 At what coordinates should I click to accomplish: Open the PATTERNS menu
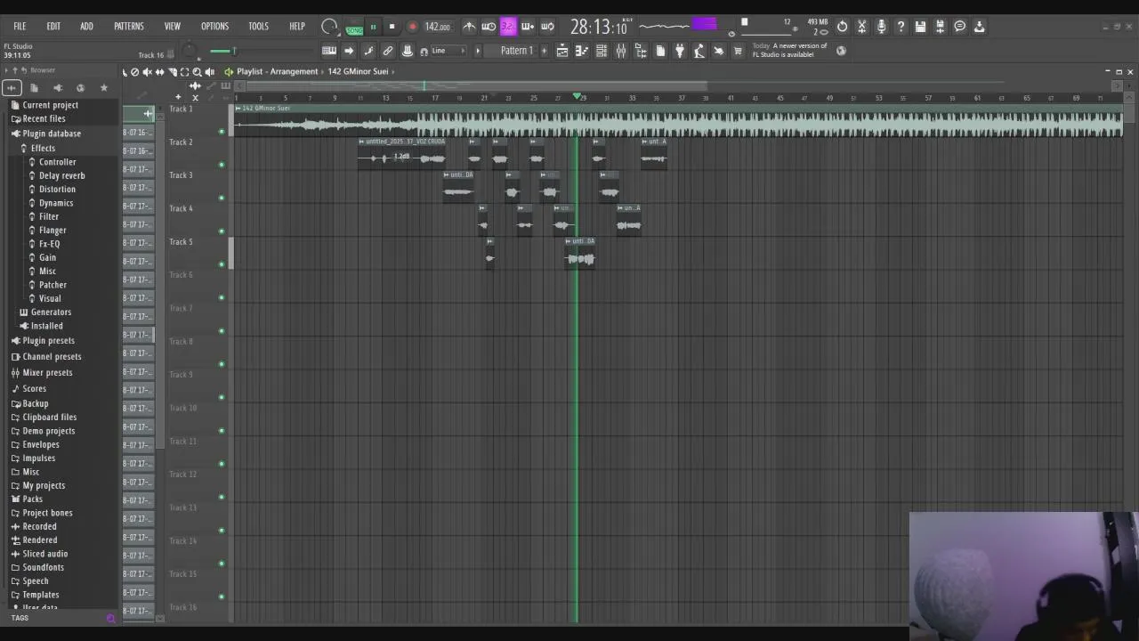tap(129, 27)
